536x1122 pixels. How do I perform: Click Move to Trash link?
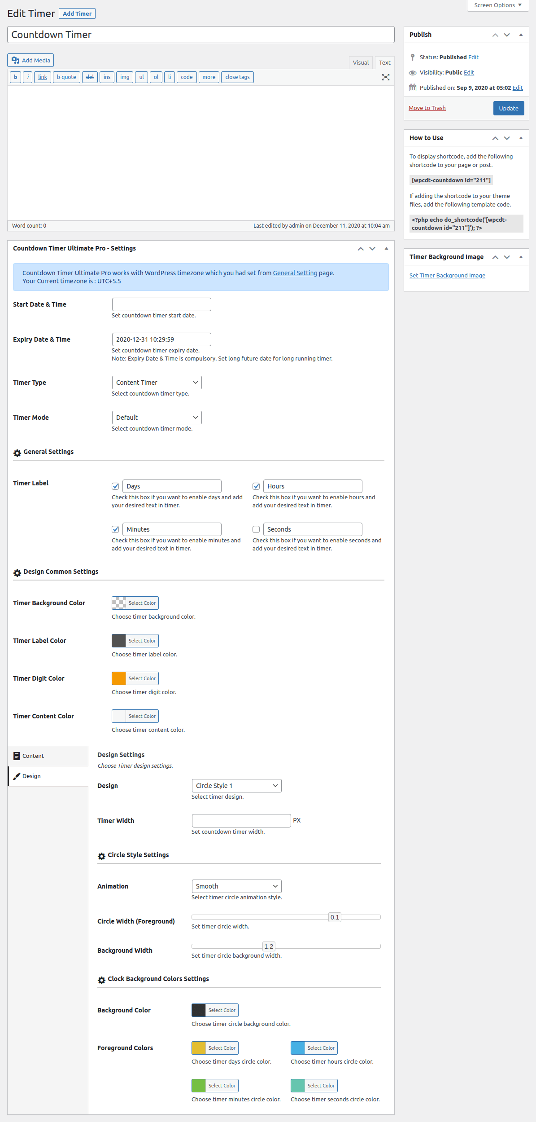pyautogui.click(x=427, y=108)
